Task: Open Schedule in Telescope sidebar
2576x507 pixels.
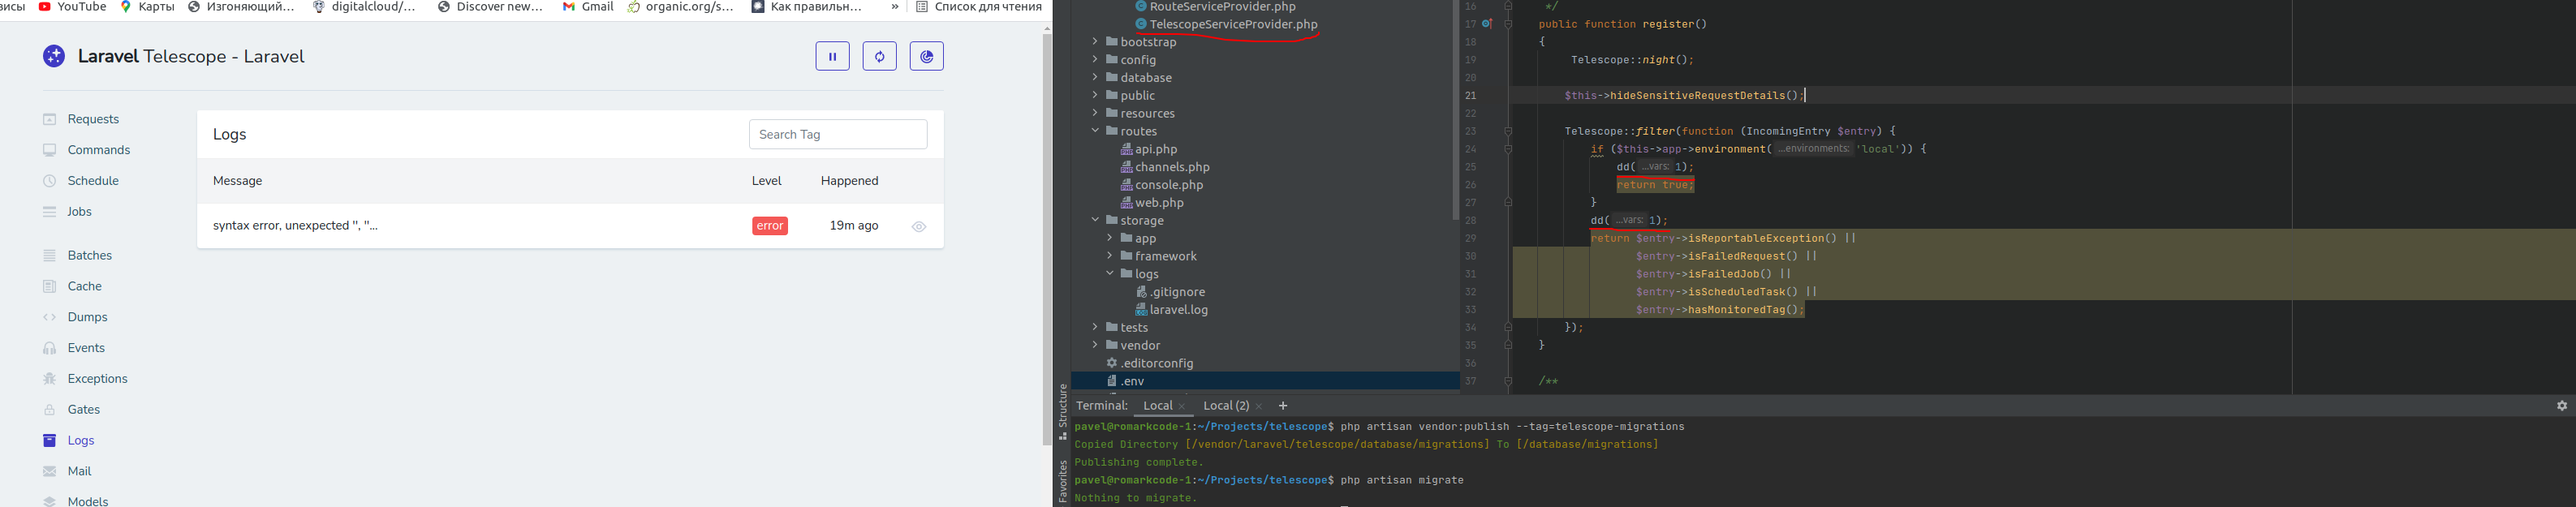Action: tap(93, 181)
